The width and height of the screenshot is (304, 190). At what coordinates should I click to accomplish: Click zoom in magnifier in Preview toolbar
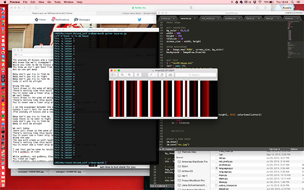click(129, 75)
